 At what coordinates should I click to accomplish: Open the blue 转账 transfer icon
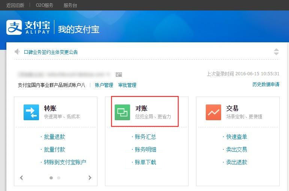31,112
